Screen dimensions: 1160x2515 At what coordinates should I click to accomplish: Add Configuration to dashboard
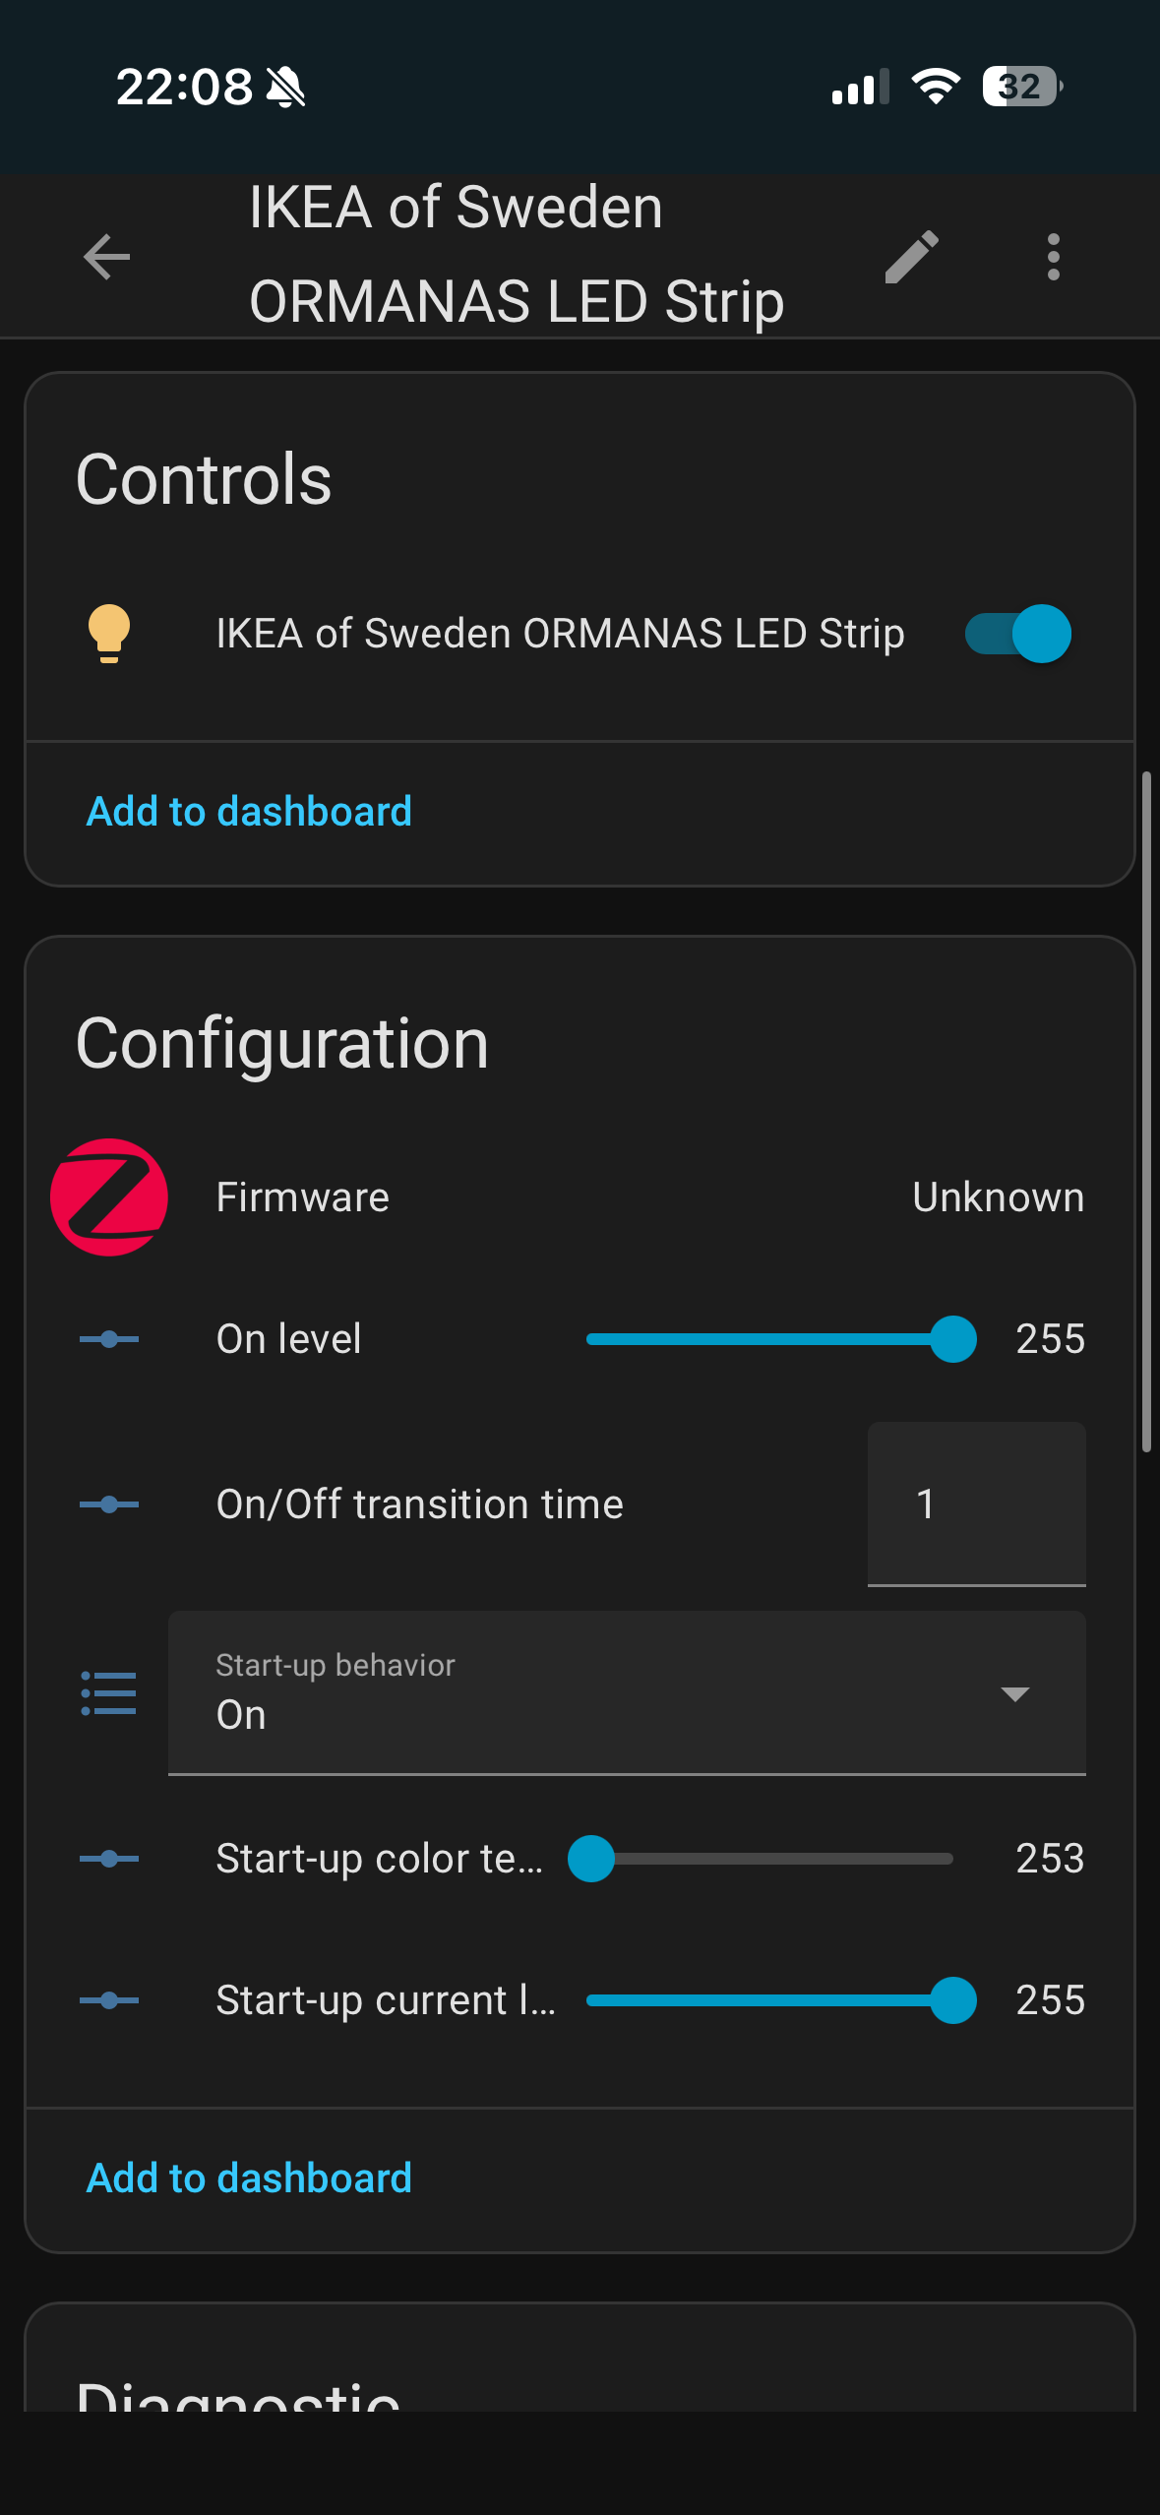249,2178
